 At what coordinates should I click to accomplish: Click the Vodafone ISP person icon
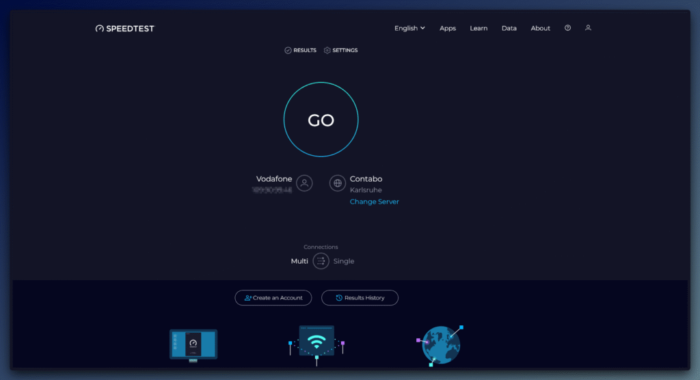pyautogui.click(x=304, y=183)
